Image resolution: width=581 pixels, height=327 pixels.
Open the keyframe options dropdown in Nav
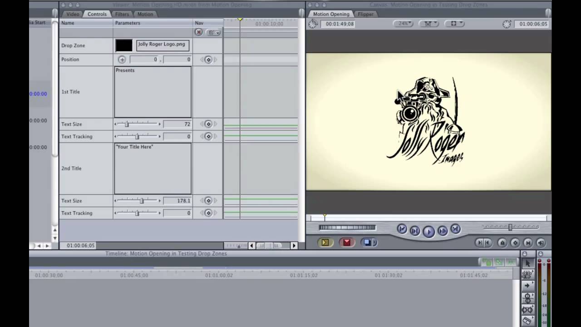(213, 32)
